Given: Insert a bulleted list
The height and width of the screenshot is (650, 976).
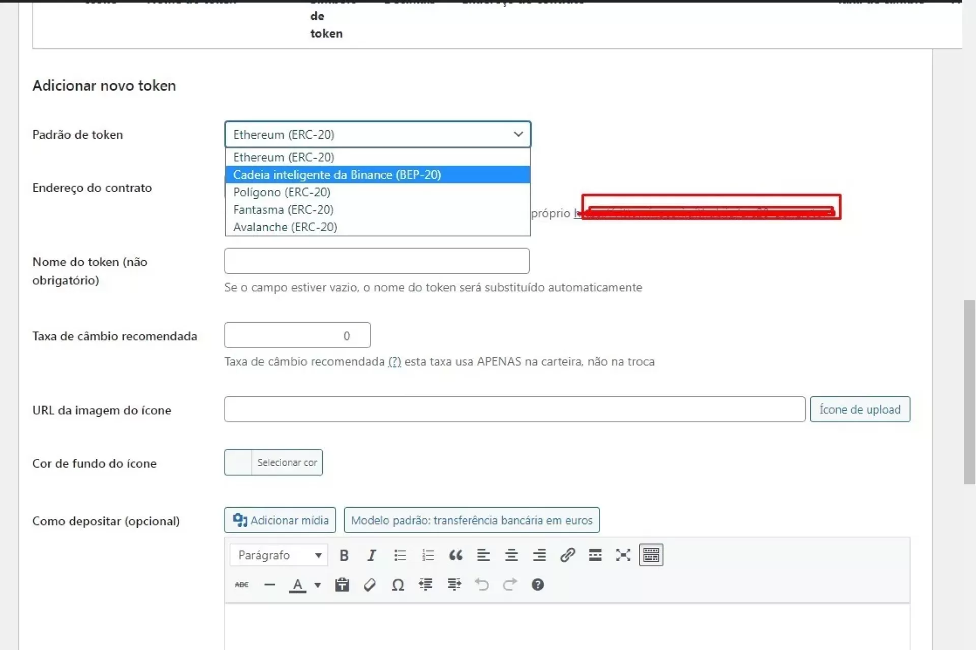Looking at the screenshot, I should click(400, 555).
